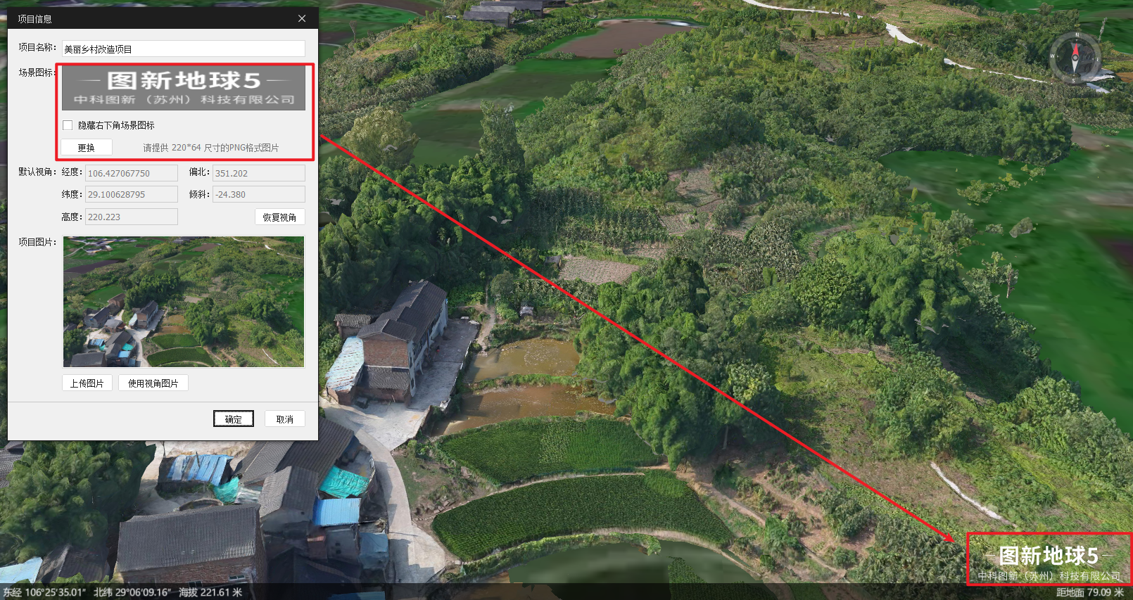The width and height of the screenshot is (1133, 600).
Task: Click the 使用视角图片 button
Action: [153, 383]
